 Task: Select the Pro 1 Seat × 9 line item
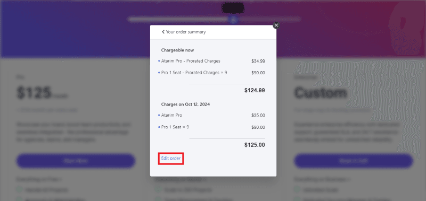(211, 127)
